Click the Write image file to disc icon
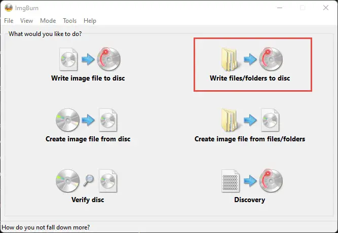The image size is (338, 233). [x=90, y=59]
